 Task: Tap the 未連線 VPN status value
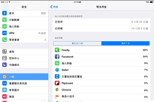pyautogui.click(x=42, y=33)
